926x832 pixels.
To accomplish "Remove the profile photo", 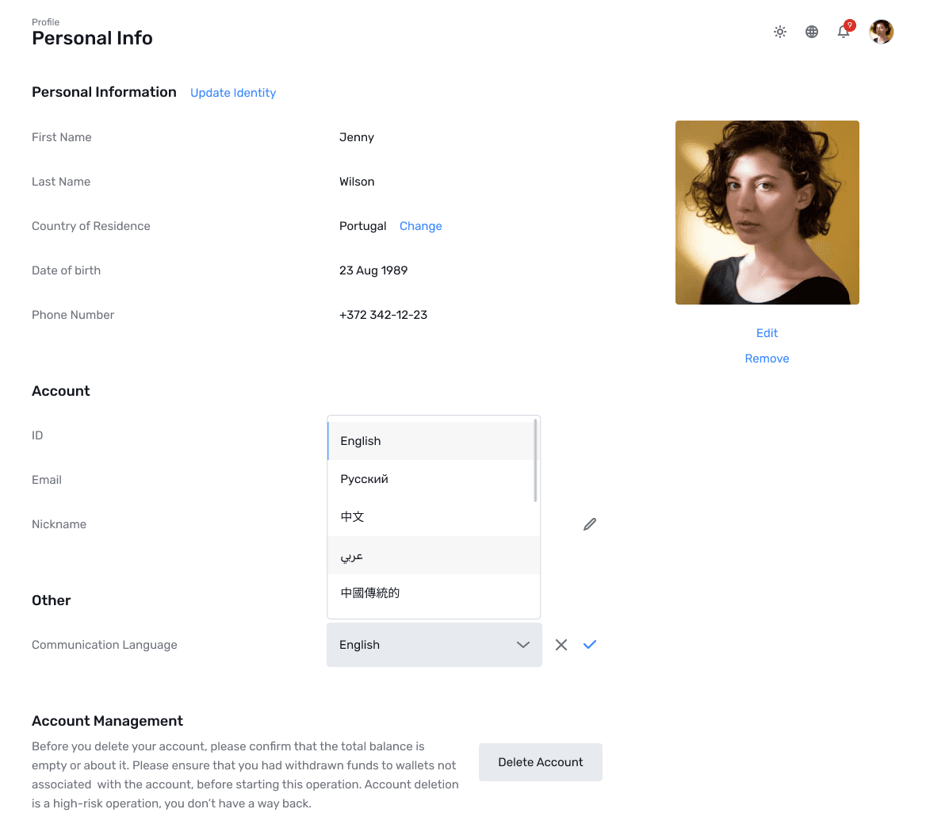I will point(767,358).
